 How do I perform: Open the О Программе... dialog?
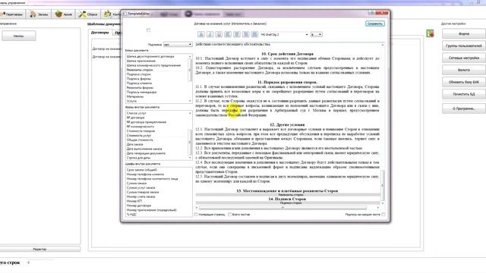[x=464, y=108]
